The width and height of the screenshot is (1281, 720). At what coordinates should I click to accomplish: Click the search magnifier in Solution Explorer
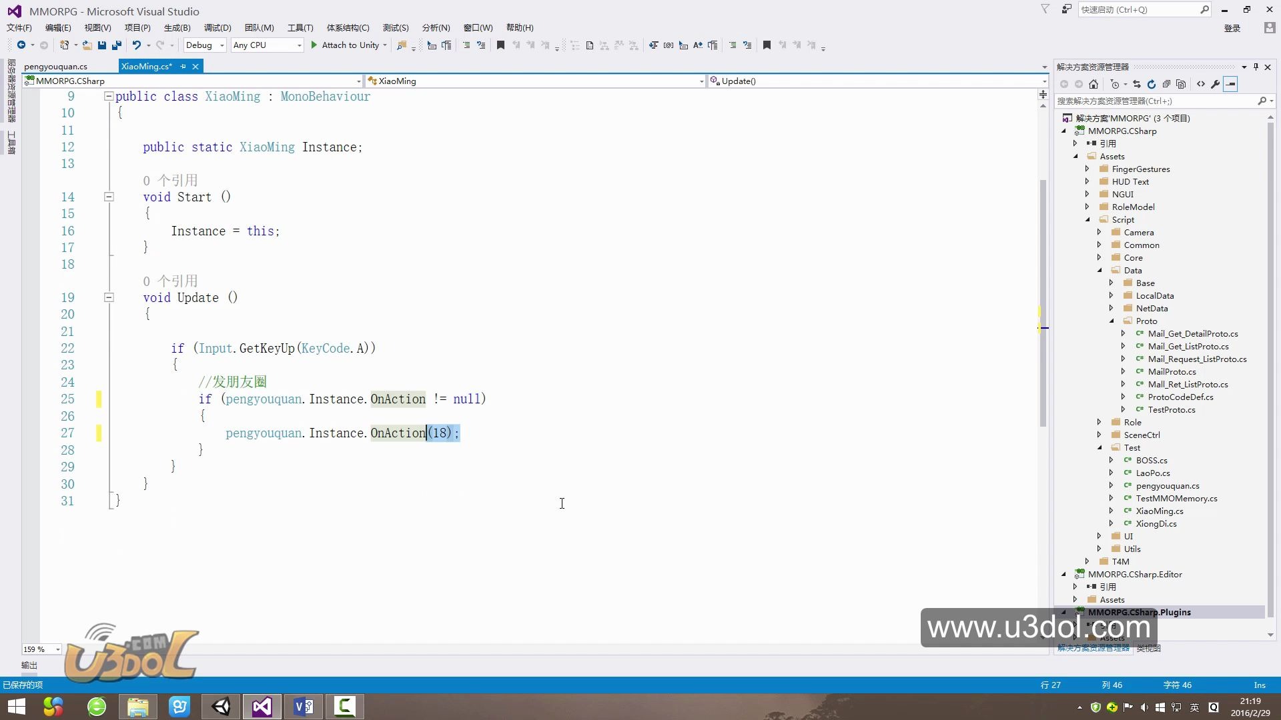pyautogui.click(x=1262, y=101)
